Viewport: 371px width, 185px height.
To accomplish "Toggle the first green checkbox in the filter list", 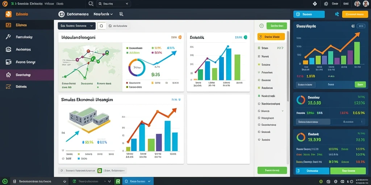I will [259, 48].
